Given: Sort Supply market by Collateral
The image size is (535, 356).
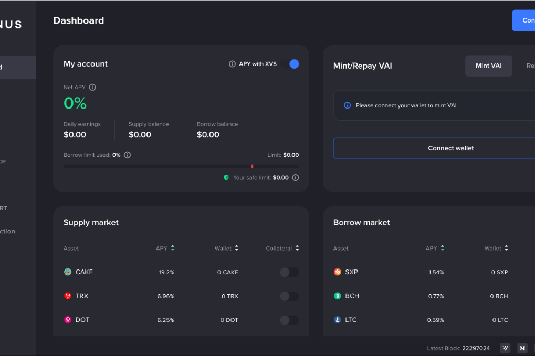Looking at the screenshot, I should pos(282,249).
